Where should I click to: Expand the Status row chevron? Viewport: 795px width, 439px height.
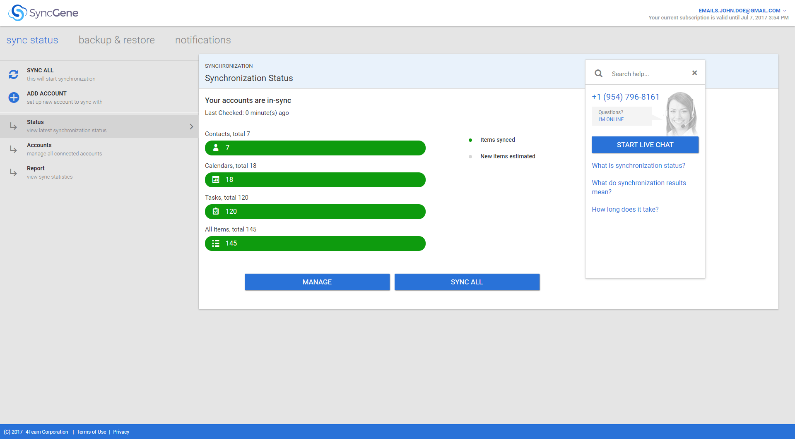coord(191,126)
